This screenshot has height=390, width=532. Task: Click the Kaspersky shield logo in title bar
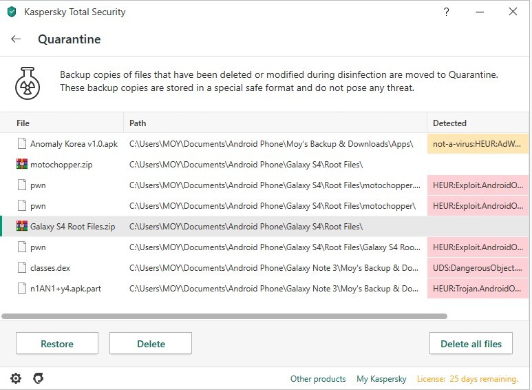point(12,12)
